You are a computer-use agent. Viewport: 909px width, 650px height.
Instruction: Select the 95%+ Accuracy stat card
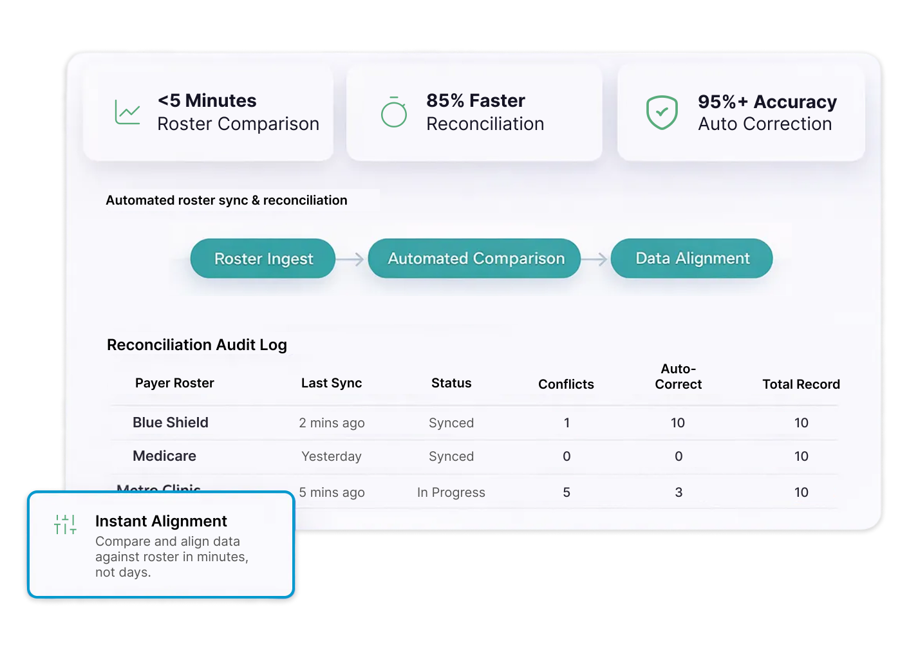point(740,113)
